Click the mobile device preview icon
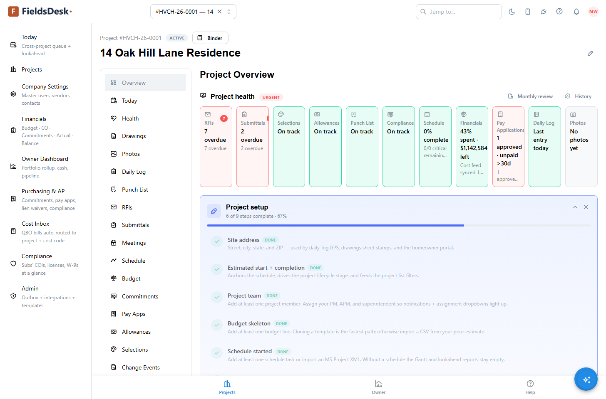Image resolution: width=606 pixels, height=399 pixels. (x=528, y=12)
